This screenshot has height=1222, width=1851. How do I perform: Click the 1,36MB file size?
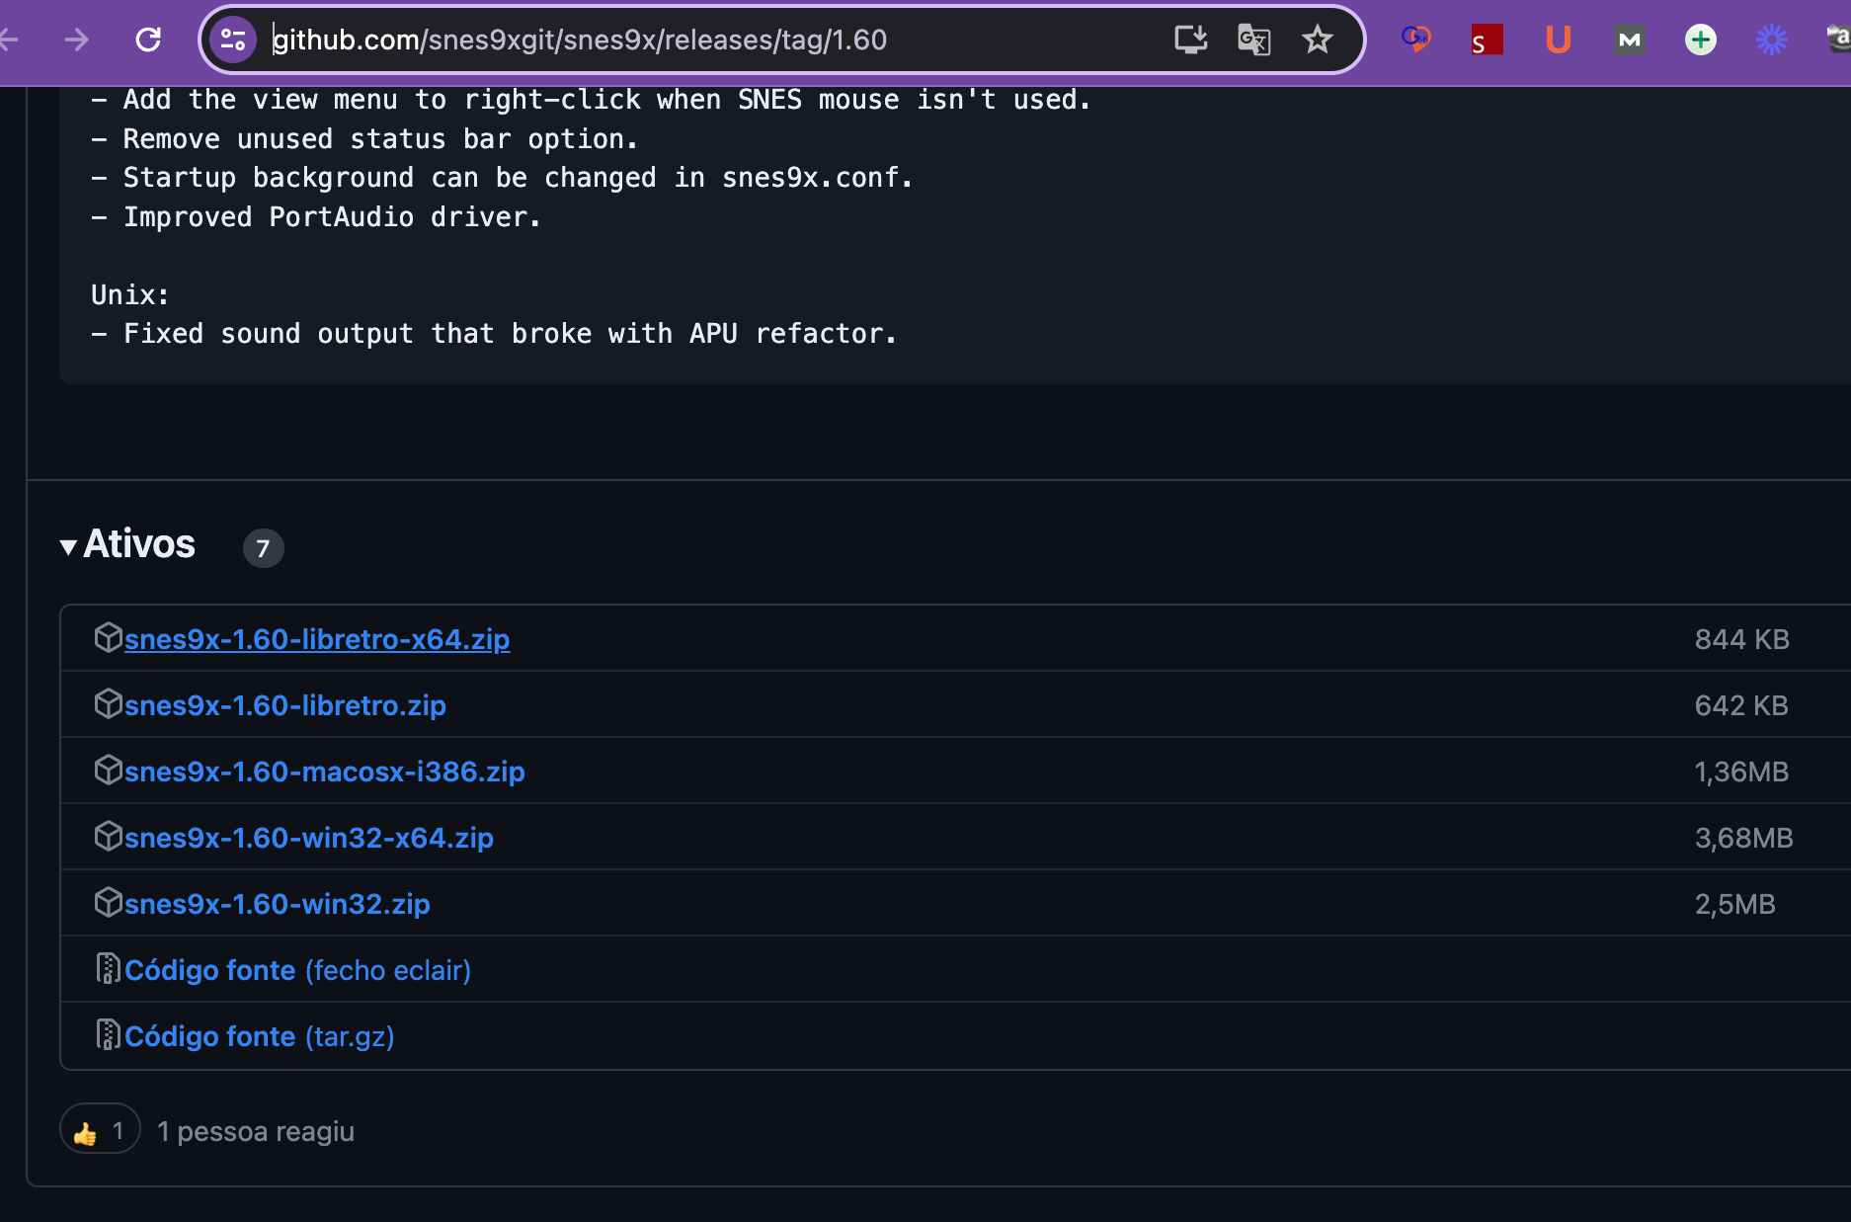click(x=1741, y=772)
